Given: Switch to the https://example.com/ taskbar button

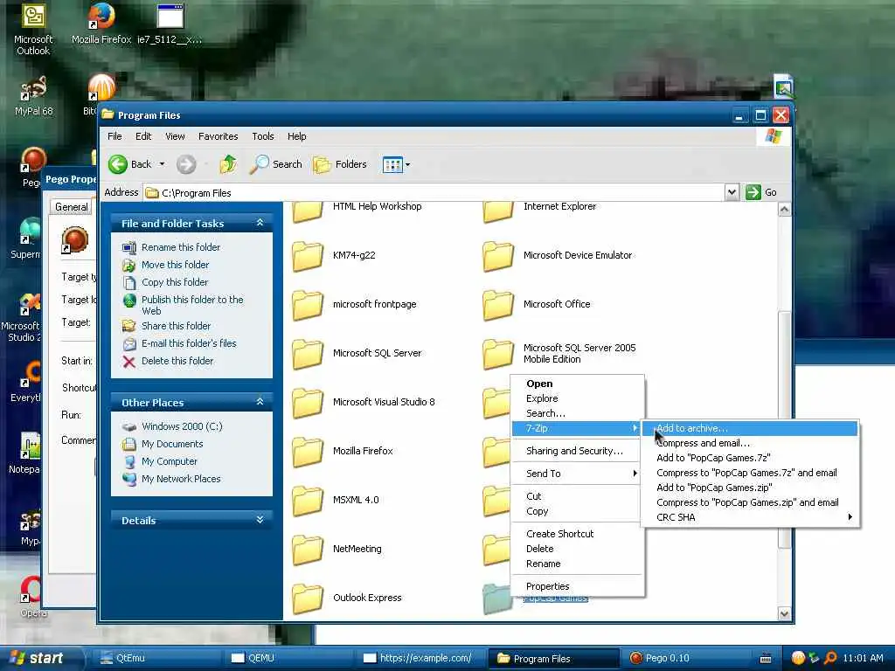Looking at the screenshot, I should pyautogui.click(x=420, y=659).
